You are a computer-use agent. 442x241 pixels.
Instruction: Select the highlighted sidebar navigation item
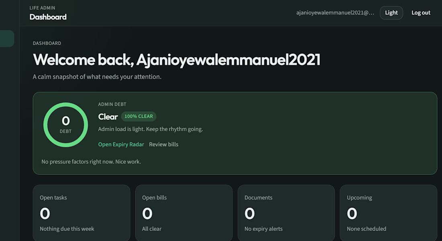click(7, 38)
